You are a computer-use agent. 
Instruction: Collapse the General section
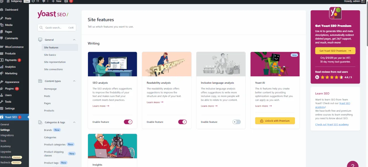74,40
